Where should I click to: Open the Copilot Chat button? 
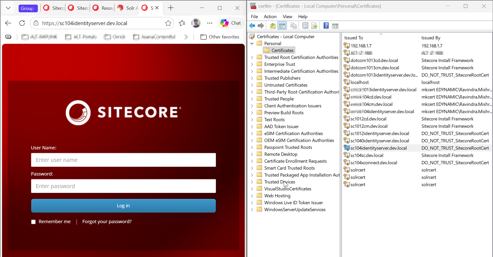230,23
